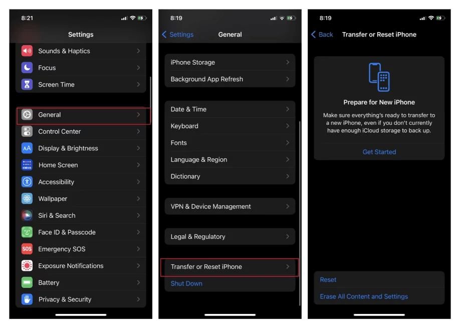Tap the Emergency SOS label
This screenshot has width=454, height=322.
coord(62,249)
